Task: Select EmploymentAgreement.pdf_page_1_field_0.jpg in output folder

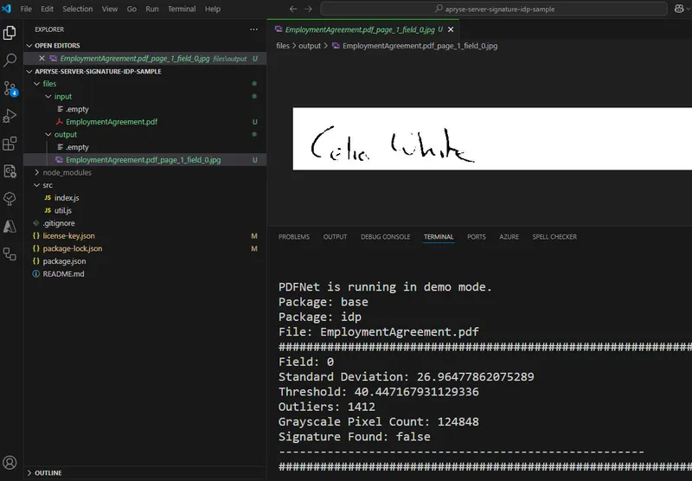Action: point(143,160)
